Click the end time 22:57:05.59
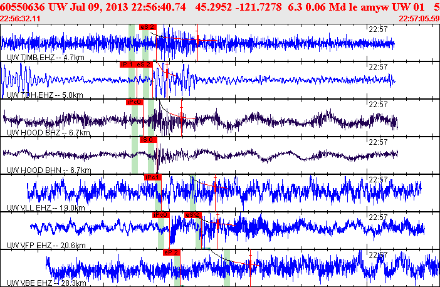This screenshot has height=287, width=440. 419,19
